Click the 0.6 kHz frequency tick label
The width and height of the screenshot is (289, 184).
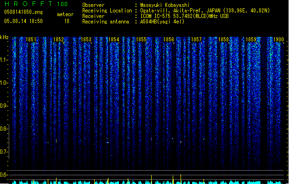click(x=4, y=175)
